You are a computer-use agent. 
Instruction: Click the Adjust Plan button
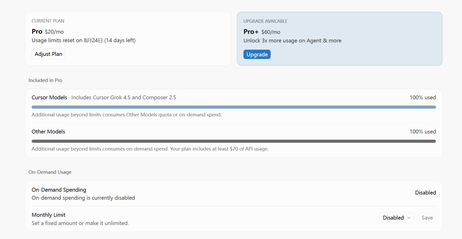[48, 54]
